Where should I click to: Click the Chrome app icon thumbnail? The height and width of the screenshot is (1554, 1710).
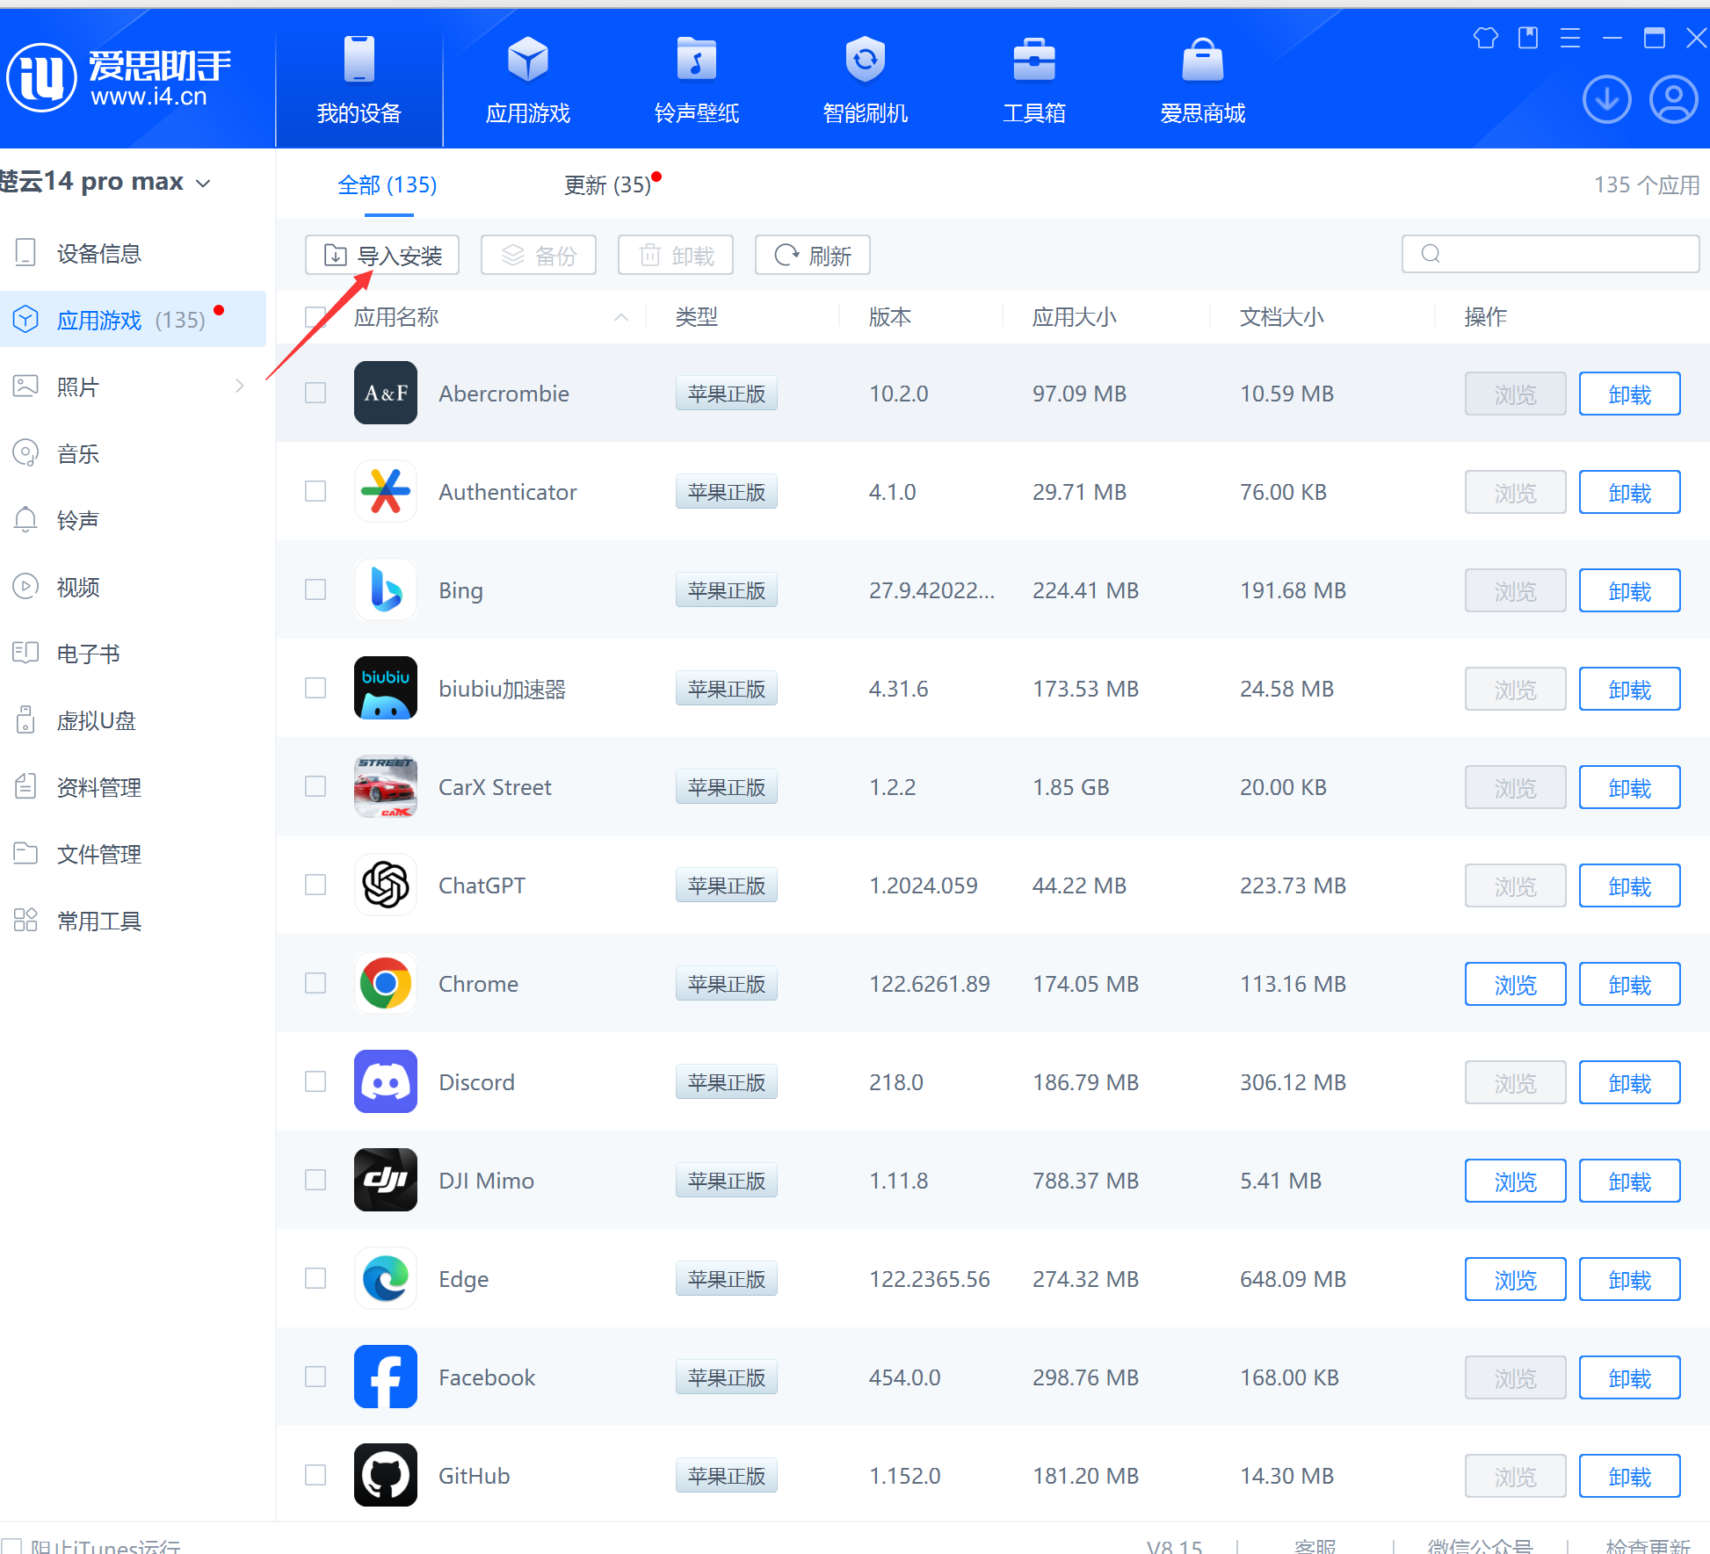(x=386, y=983)
